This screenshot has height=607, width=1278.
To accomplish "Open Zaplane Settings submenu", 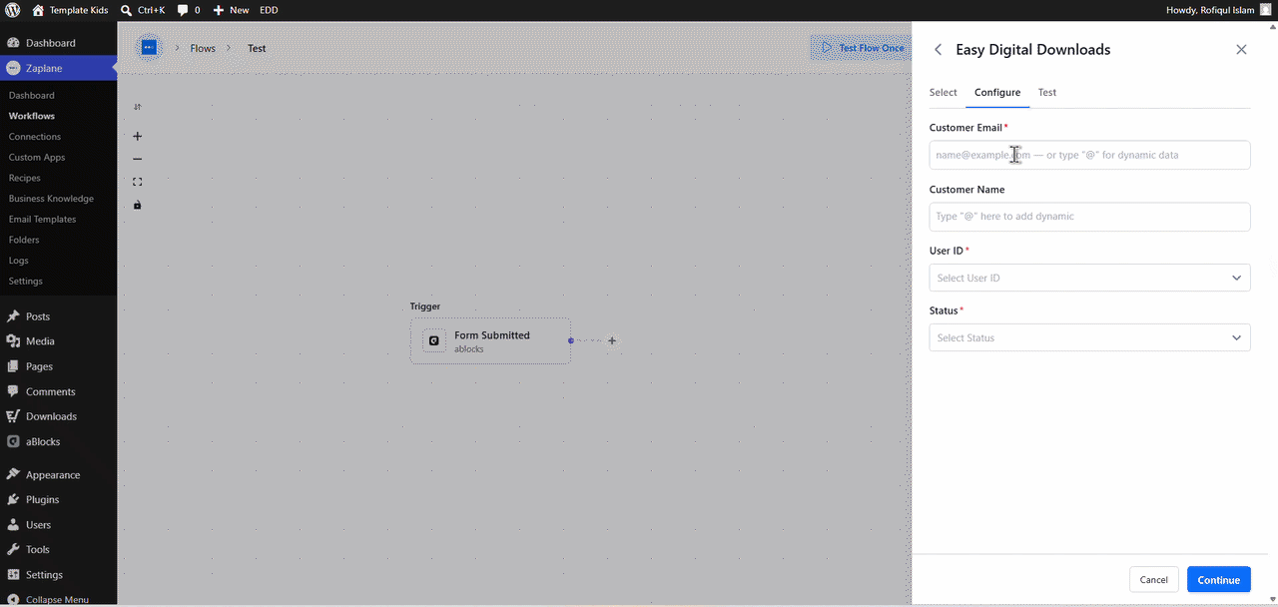I will (26, 281).
